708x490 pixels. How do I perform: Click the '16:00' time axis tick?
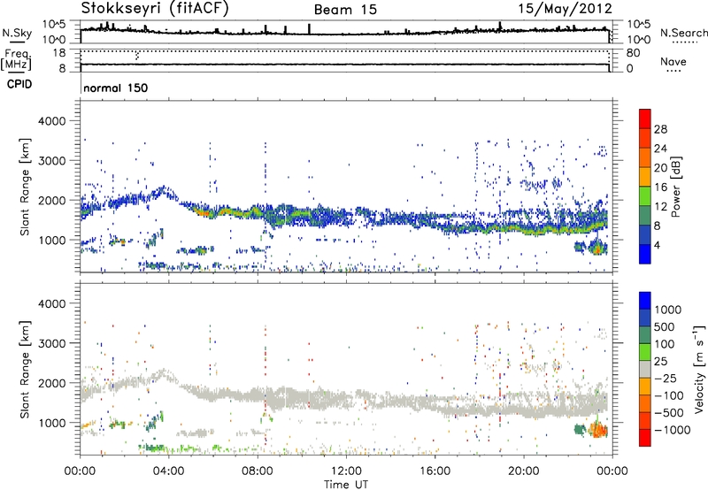[435, 471]
